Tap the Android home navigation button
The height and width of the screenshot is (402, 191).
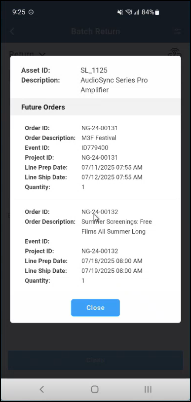(95, 389)
